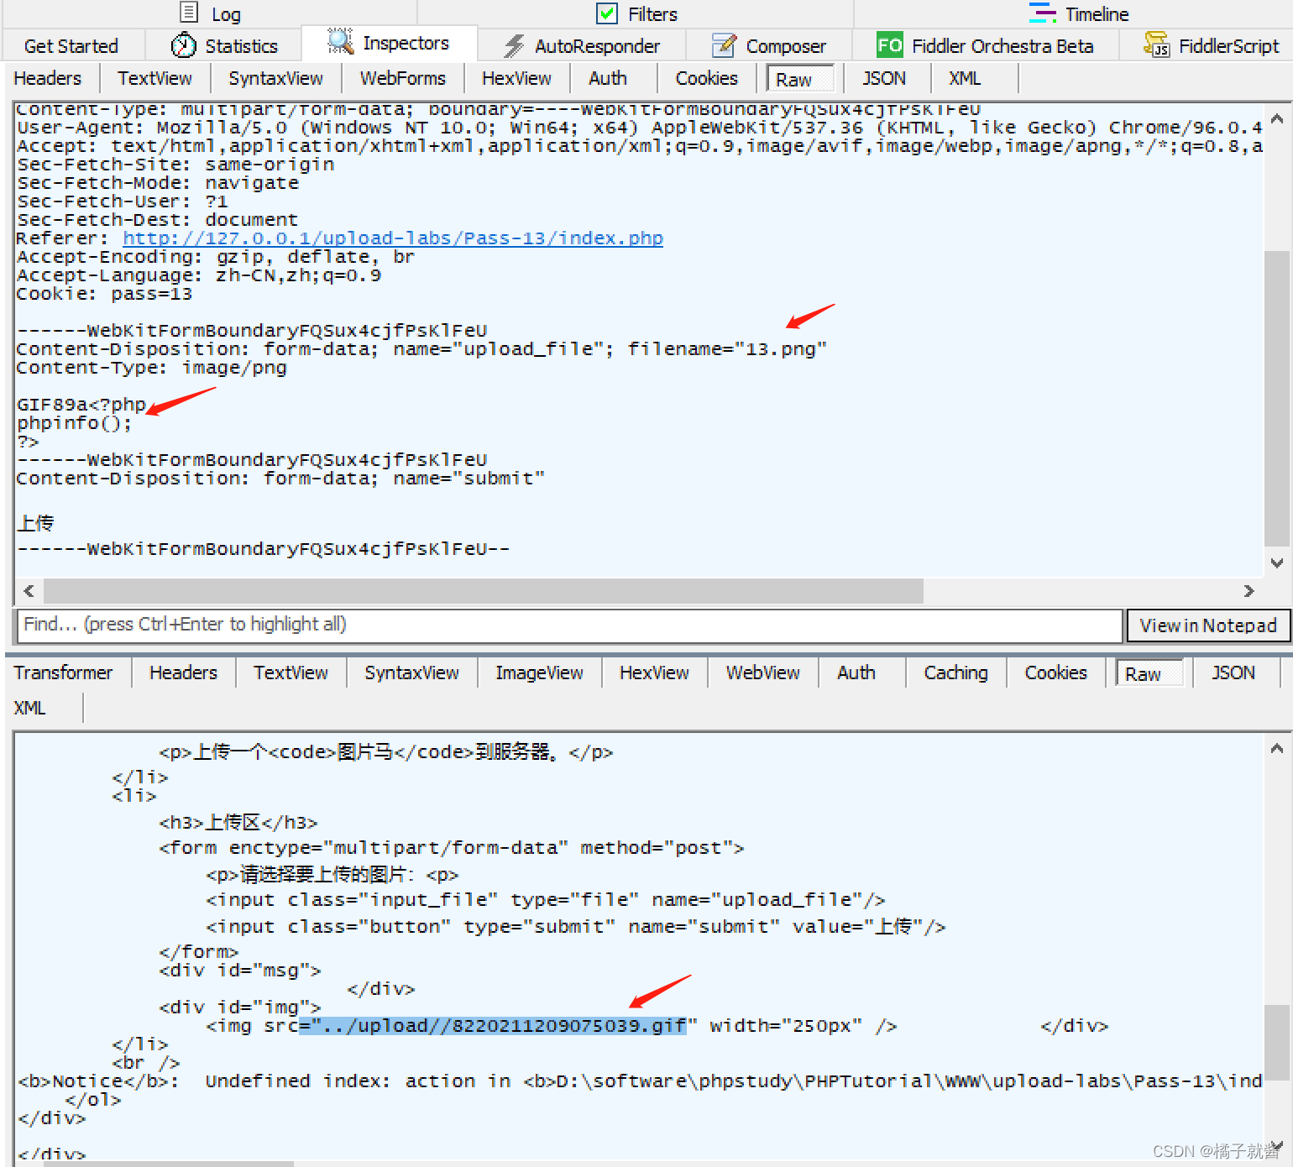Click response pane vertical scrollbar thumb
1293x1167 pixels.
tap(1277, 1042)
